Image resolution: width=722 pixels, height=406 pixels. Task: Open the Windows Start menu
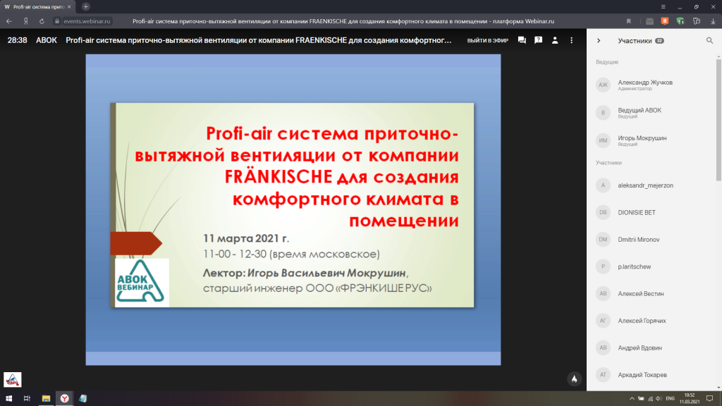8,398
